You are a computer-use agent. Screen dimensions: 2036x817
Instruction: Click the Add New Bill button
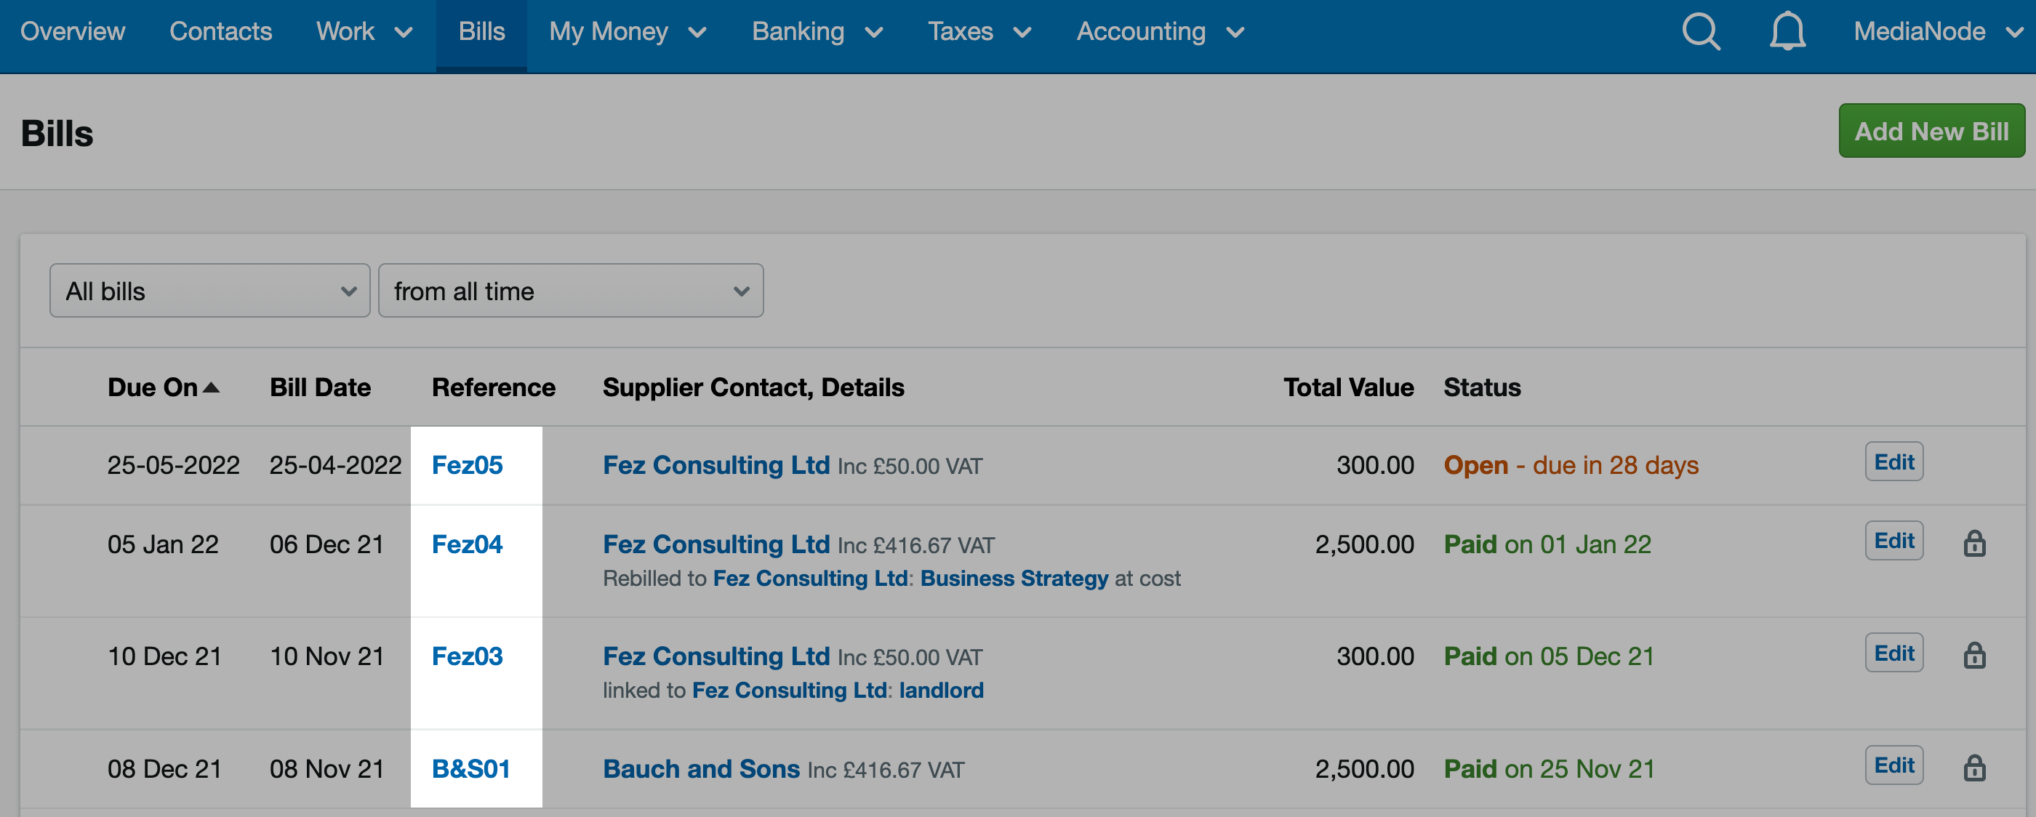point(1932,130)
